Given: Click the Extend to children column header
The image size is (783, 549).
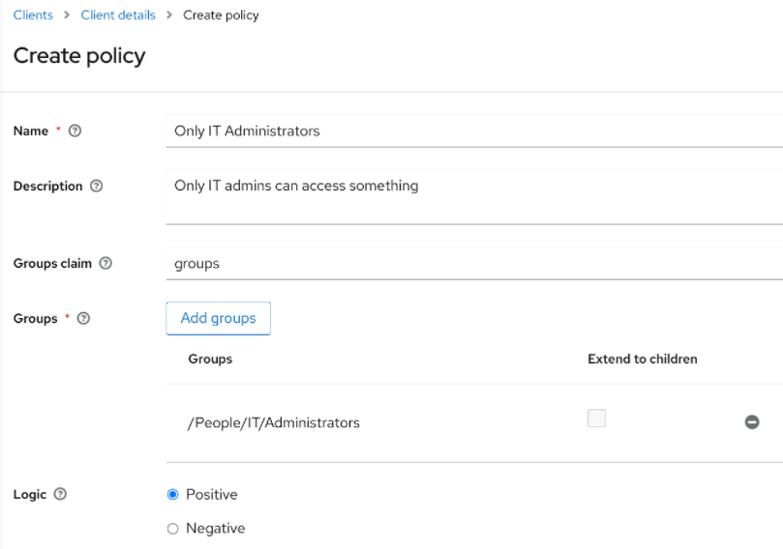Looking at the screenshot, I should pos(642,359).
